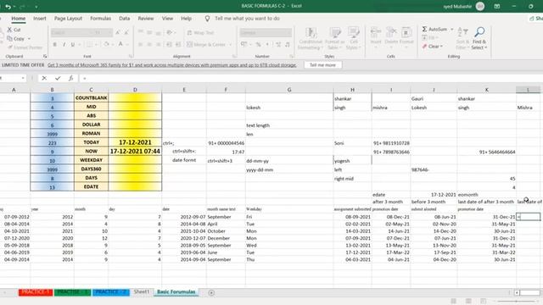The height and width of the screenshot is (305, 543).
Task: Click the AutoSum sigma icon
Action: [424, 30]
